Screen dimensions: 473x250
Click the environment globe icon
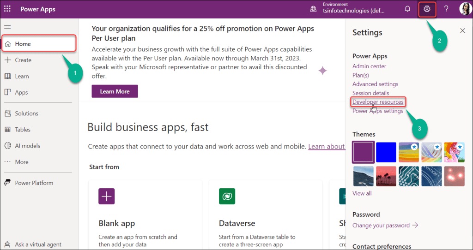click(314, 9)
